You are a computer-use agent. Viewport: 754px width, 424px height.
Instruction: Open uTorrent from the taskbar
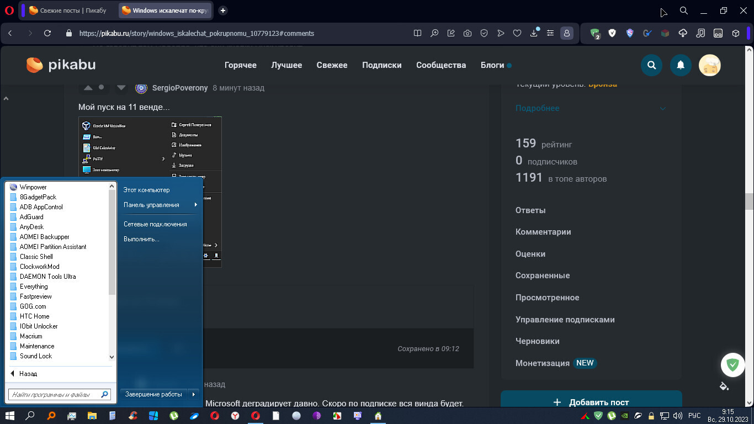(173, 416)
